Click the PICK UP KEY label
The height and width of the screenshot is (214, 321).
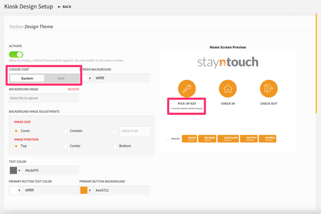click(x=187, y=104)
